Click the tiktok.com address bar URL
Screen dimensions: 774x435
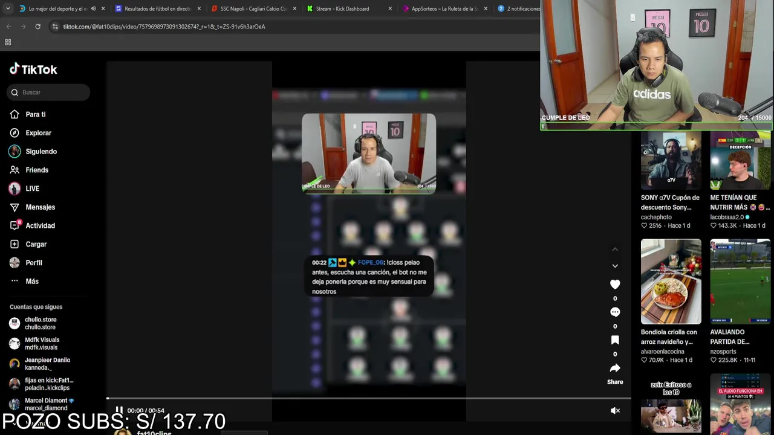point(164,27)
